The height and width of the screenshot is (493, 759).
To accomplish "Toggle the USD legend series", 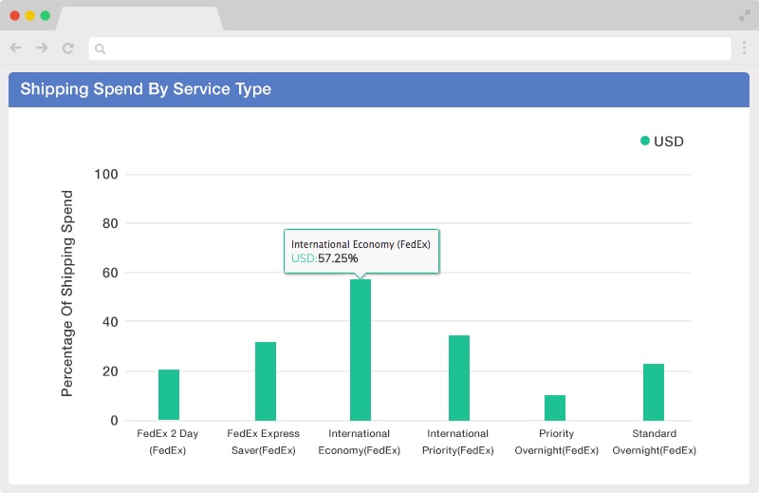I will [x=661, y=142].
